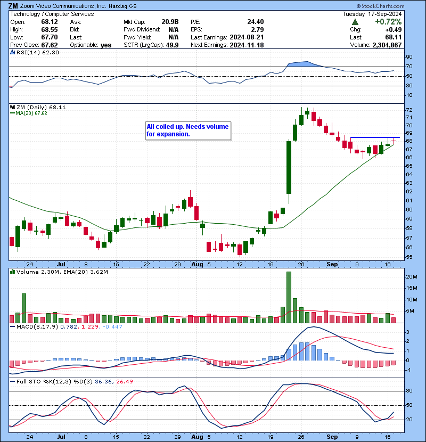Click the Volume 2.30M, EMA(20) 3.62M label
This screenshot has width=426, height=442.
pyautogui.click(x=62, y=272)
